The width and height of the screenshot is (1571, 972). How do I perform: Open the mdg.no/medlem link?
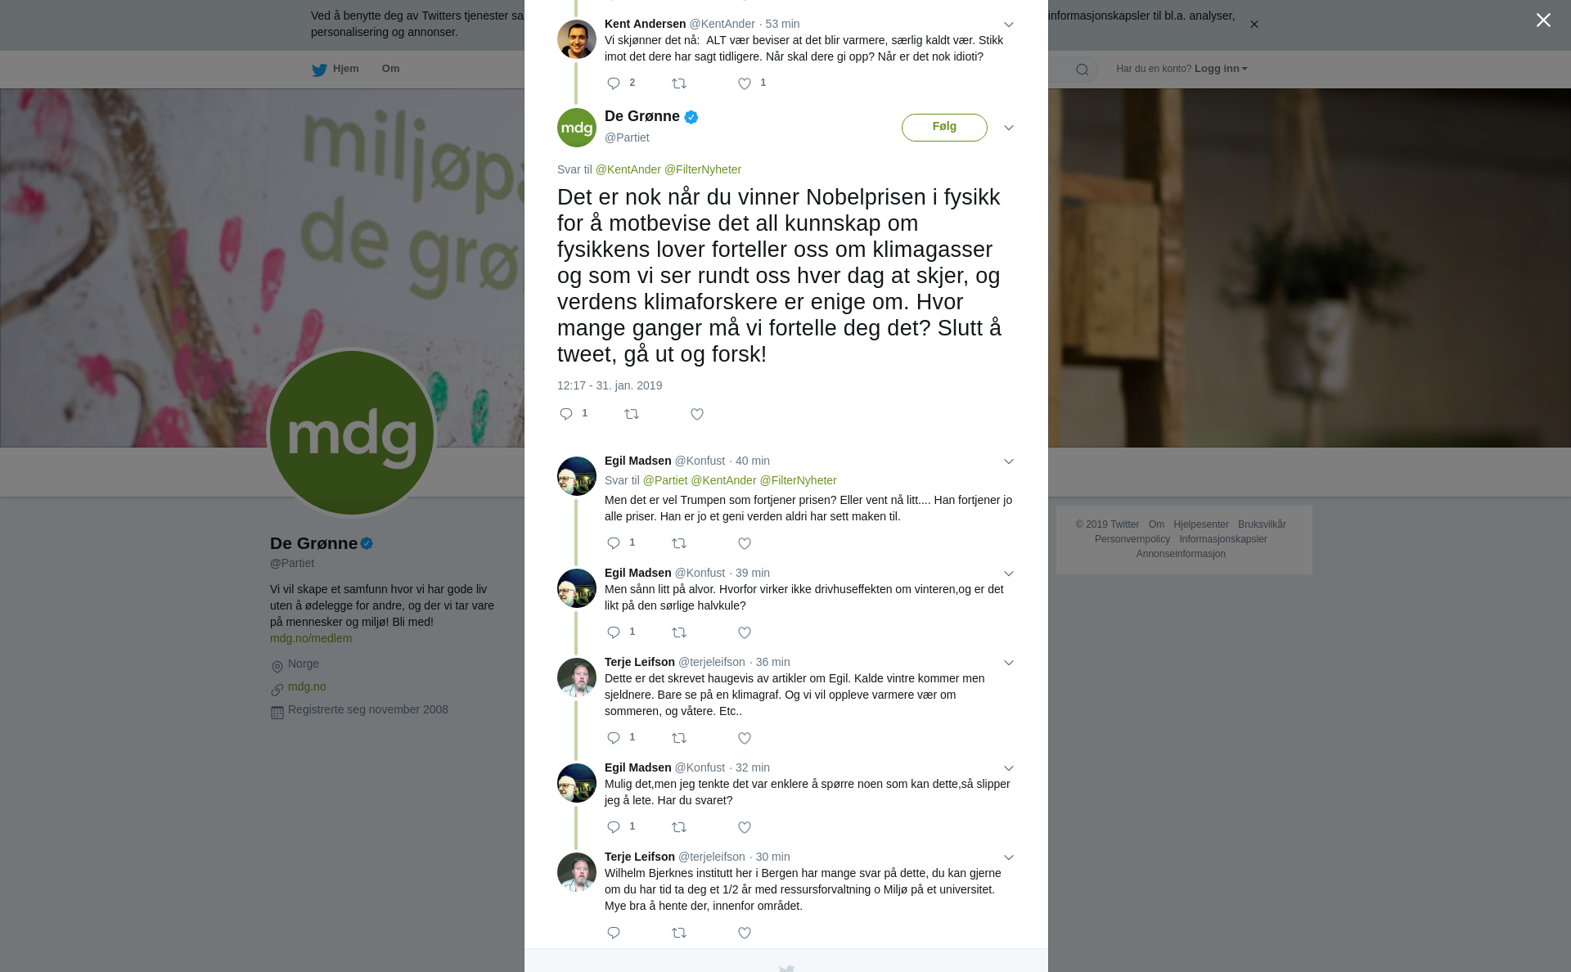click(311, 638)
